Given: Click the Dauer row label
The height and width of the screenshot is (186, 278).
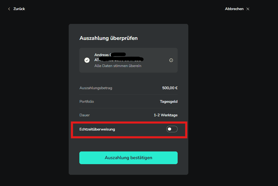Looking at the screenshot, I should click(85, 115).
